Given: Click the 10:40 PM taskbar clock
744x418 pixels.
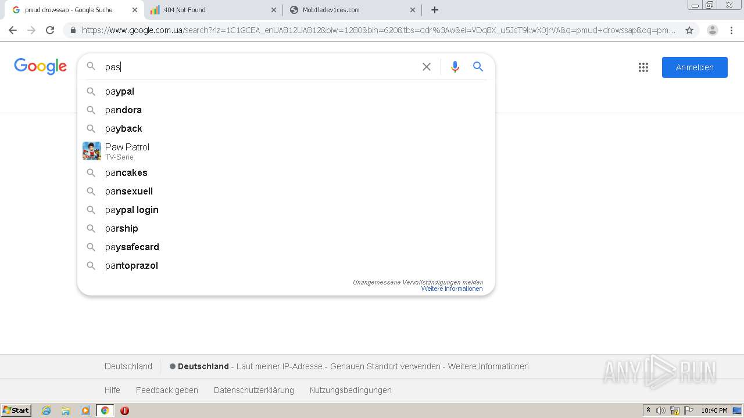Looking at the screenshot, I should [x=714, y=410].
